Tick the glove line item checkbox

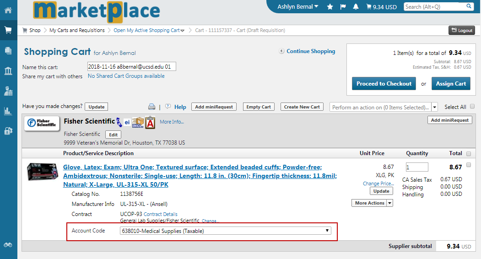click(469, 165)
